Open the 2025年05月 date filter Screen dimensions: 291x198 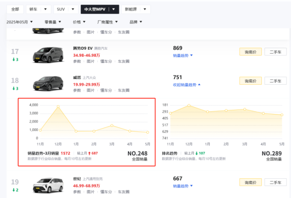(19, 22)
